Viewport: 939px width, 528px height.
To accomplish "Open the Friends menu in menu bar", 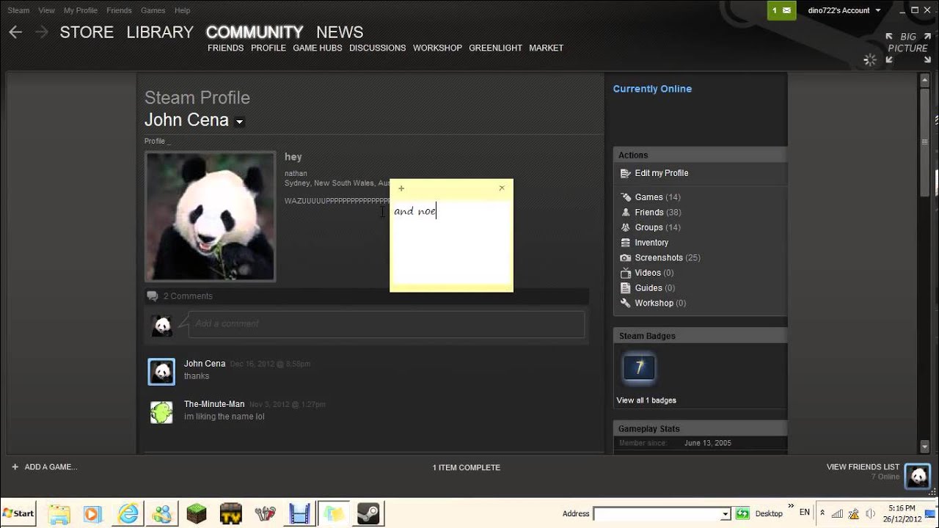I will coord(119,10).
